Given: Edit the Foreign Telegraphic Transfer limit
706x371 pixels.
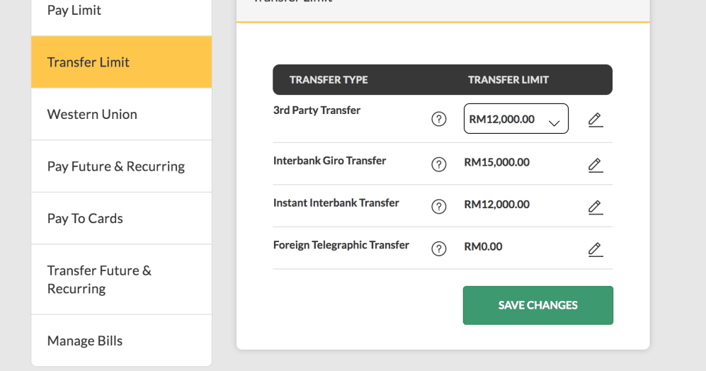Looking at the screenshot, I should pos(596,249).
